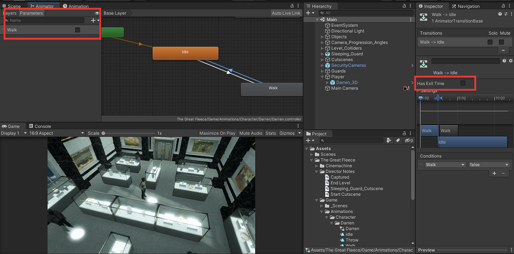Toggle Maximize On Play
Image resolution: width=514 pixels, height=254 pixels.
point(217,133)
